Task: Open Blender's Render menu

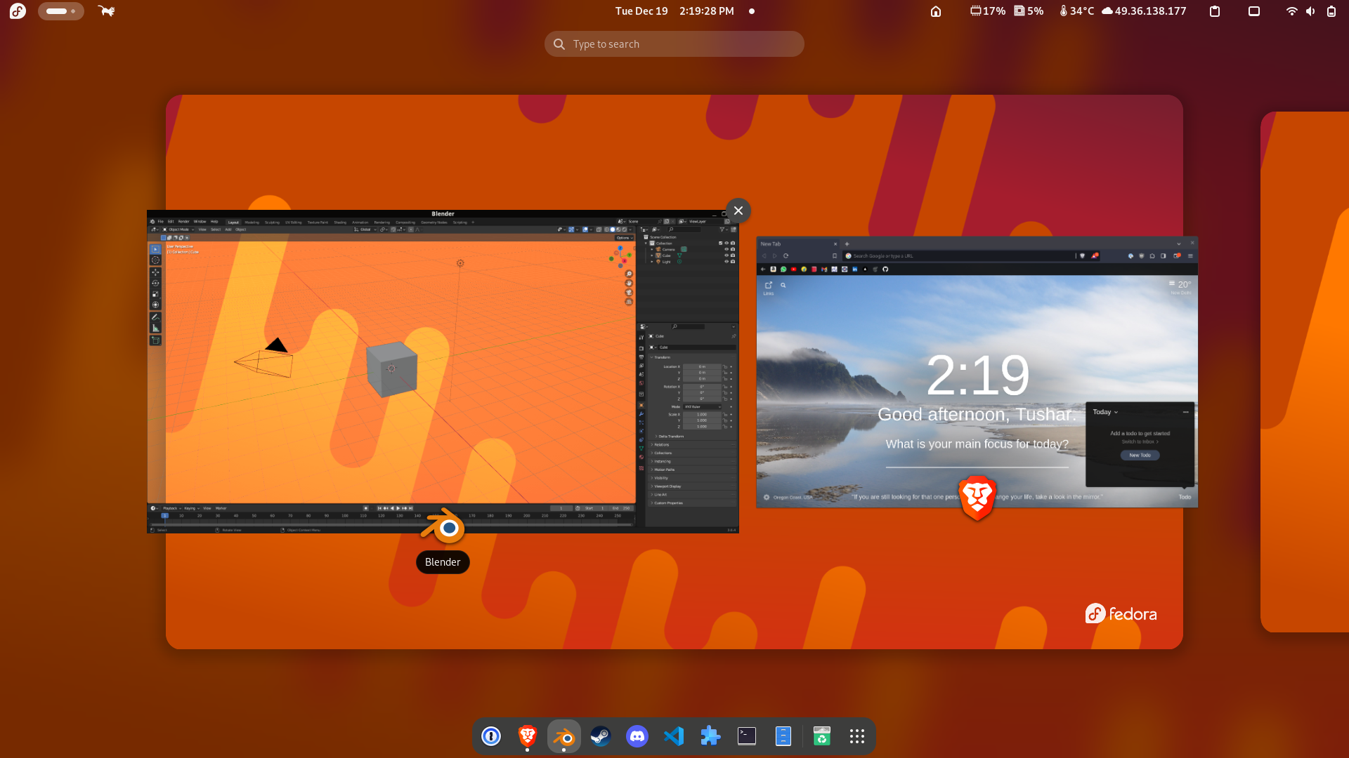Action: (183, 222)
